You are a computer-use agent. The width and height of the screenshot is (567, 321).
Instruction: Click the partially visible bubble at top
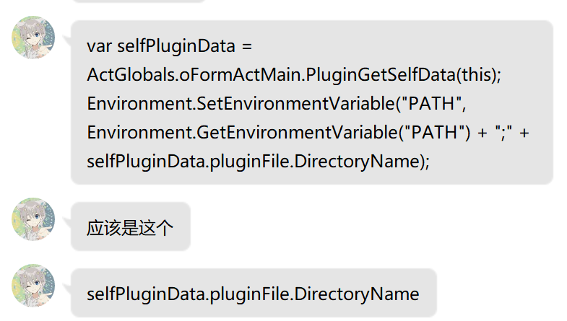[x=139, y=1]
